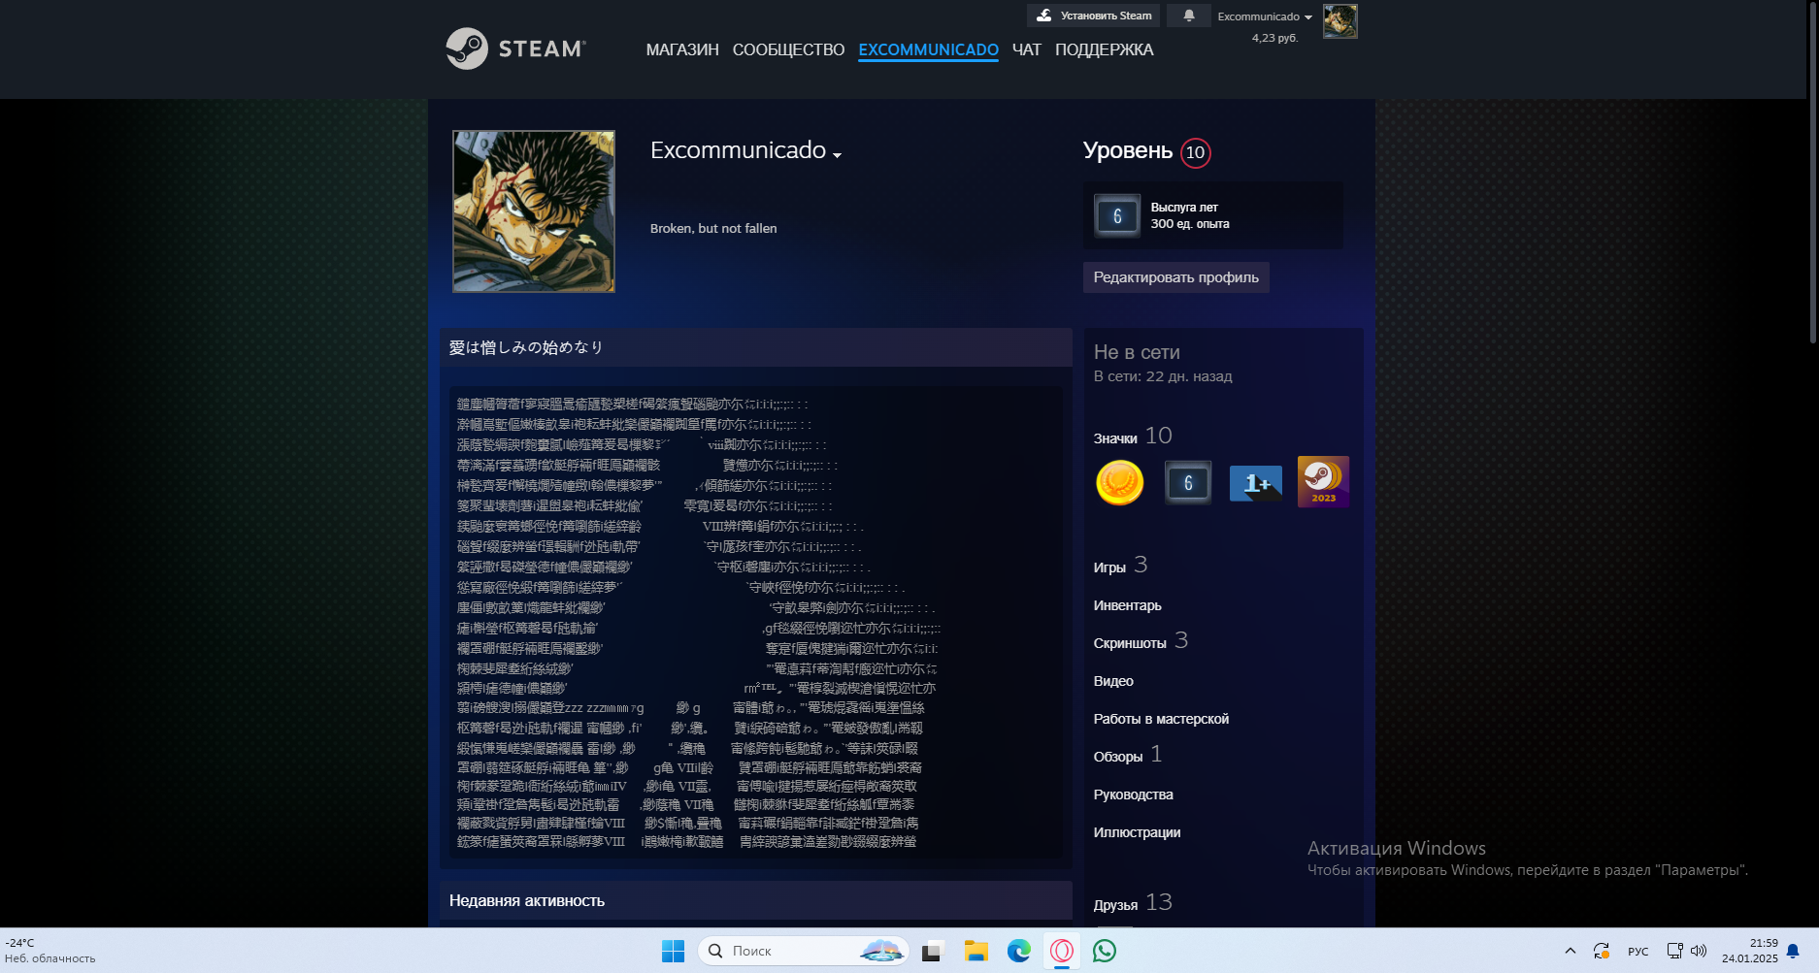This screenshot has height=973, width=1819.
Task: Open the Инвентарь link
Action: point(1127,605)
